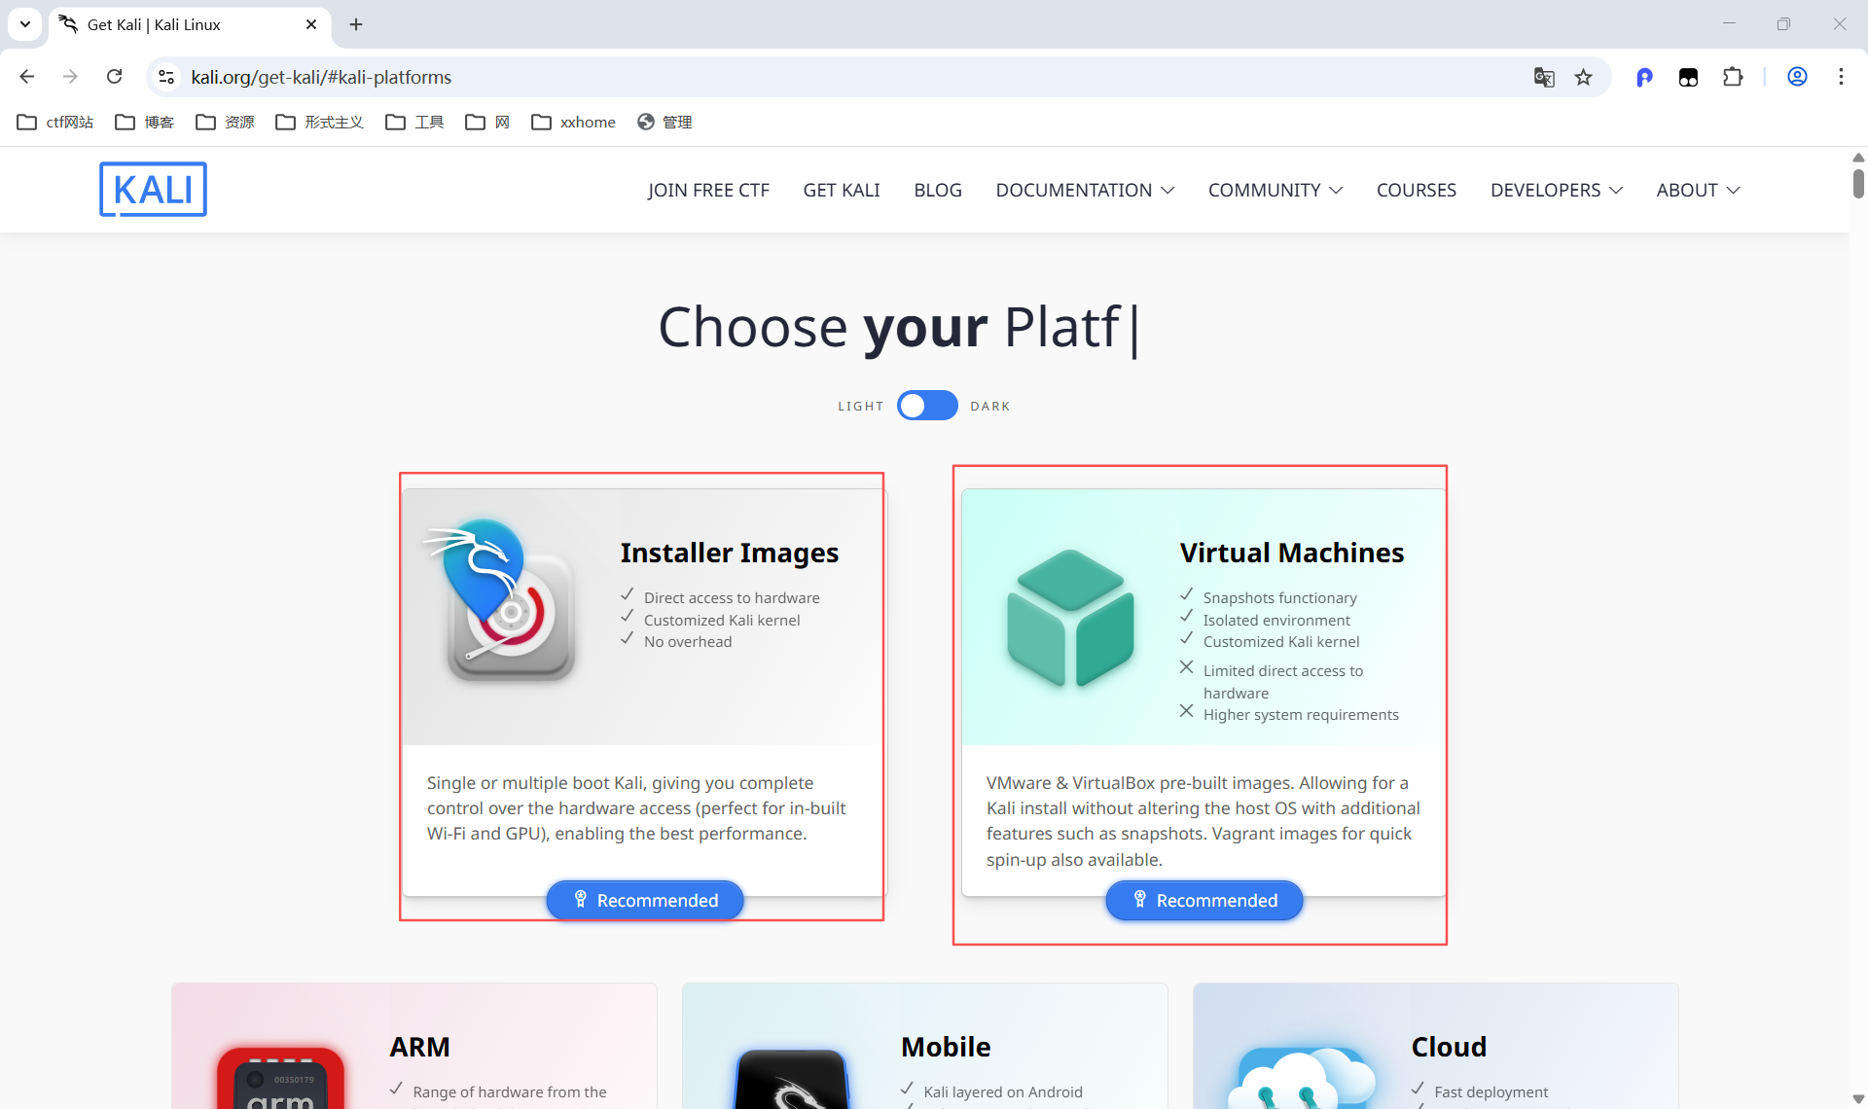Open the Join Free CTF page
Image resolution: width=1868 pixels, height=1109 pixels.
[x=708, y=190]
